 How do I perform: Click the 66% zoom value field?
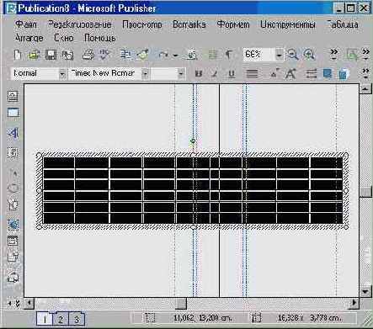click(x=259, y=55)
